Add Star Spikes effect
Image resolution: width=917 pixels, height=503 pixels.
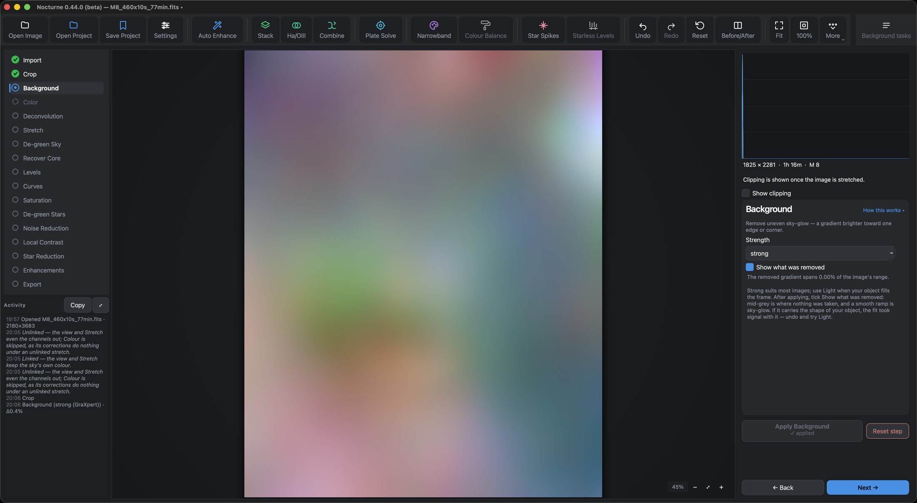543,30
